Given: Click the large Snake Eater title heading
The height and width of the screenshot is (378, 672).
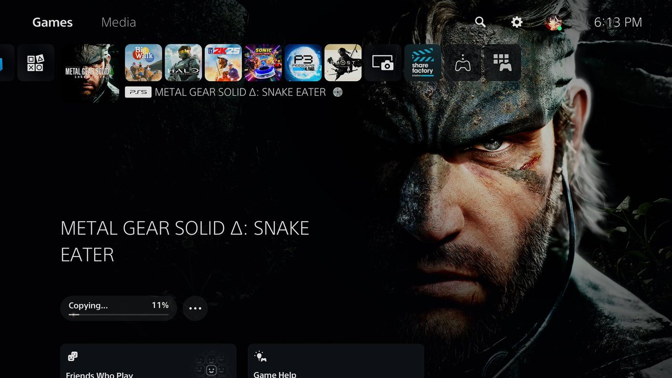Looking at the screenshot, I should tap(185, 241).
